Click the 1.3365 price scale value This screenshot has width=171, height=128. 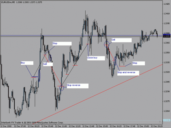pyautogui.click(x=167, y=43)
